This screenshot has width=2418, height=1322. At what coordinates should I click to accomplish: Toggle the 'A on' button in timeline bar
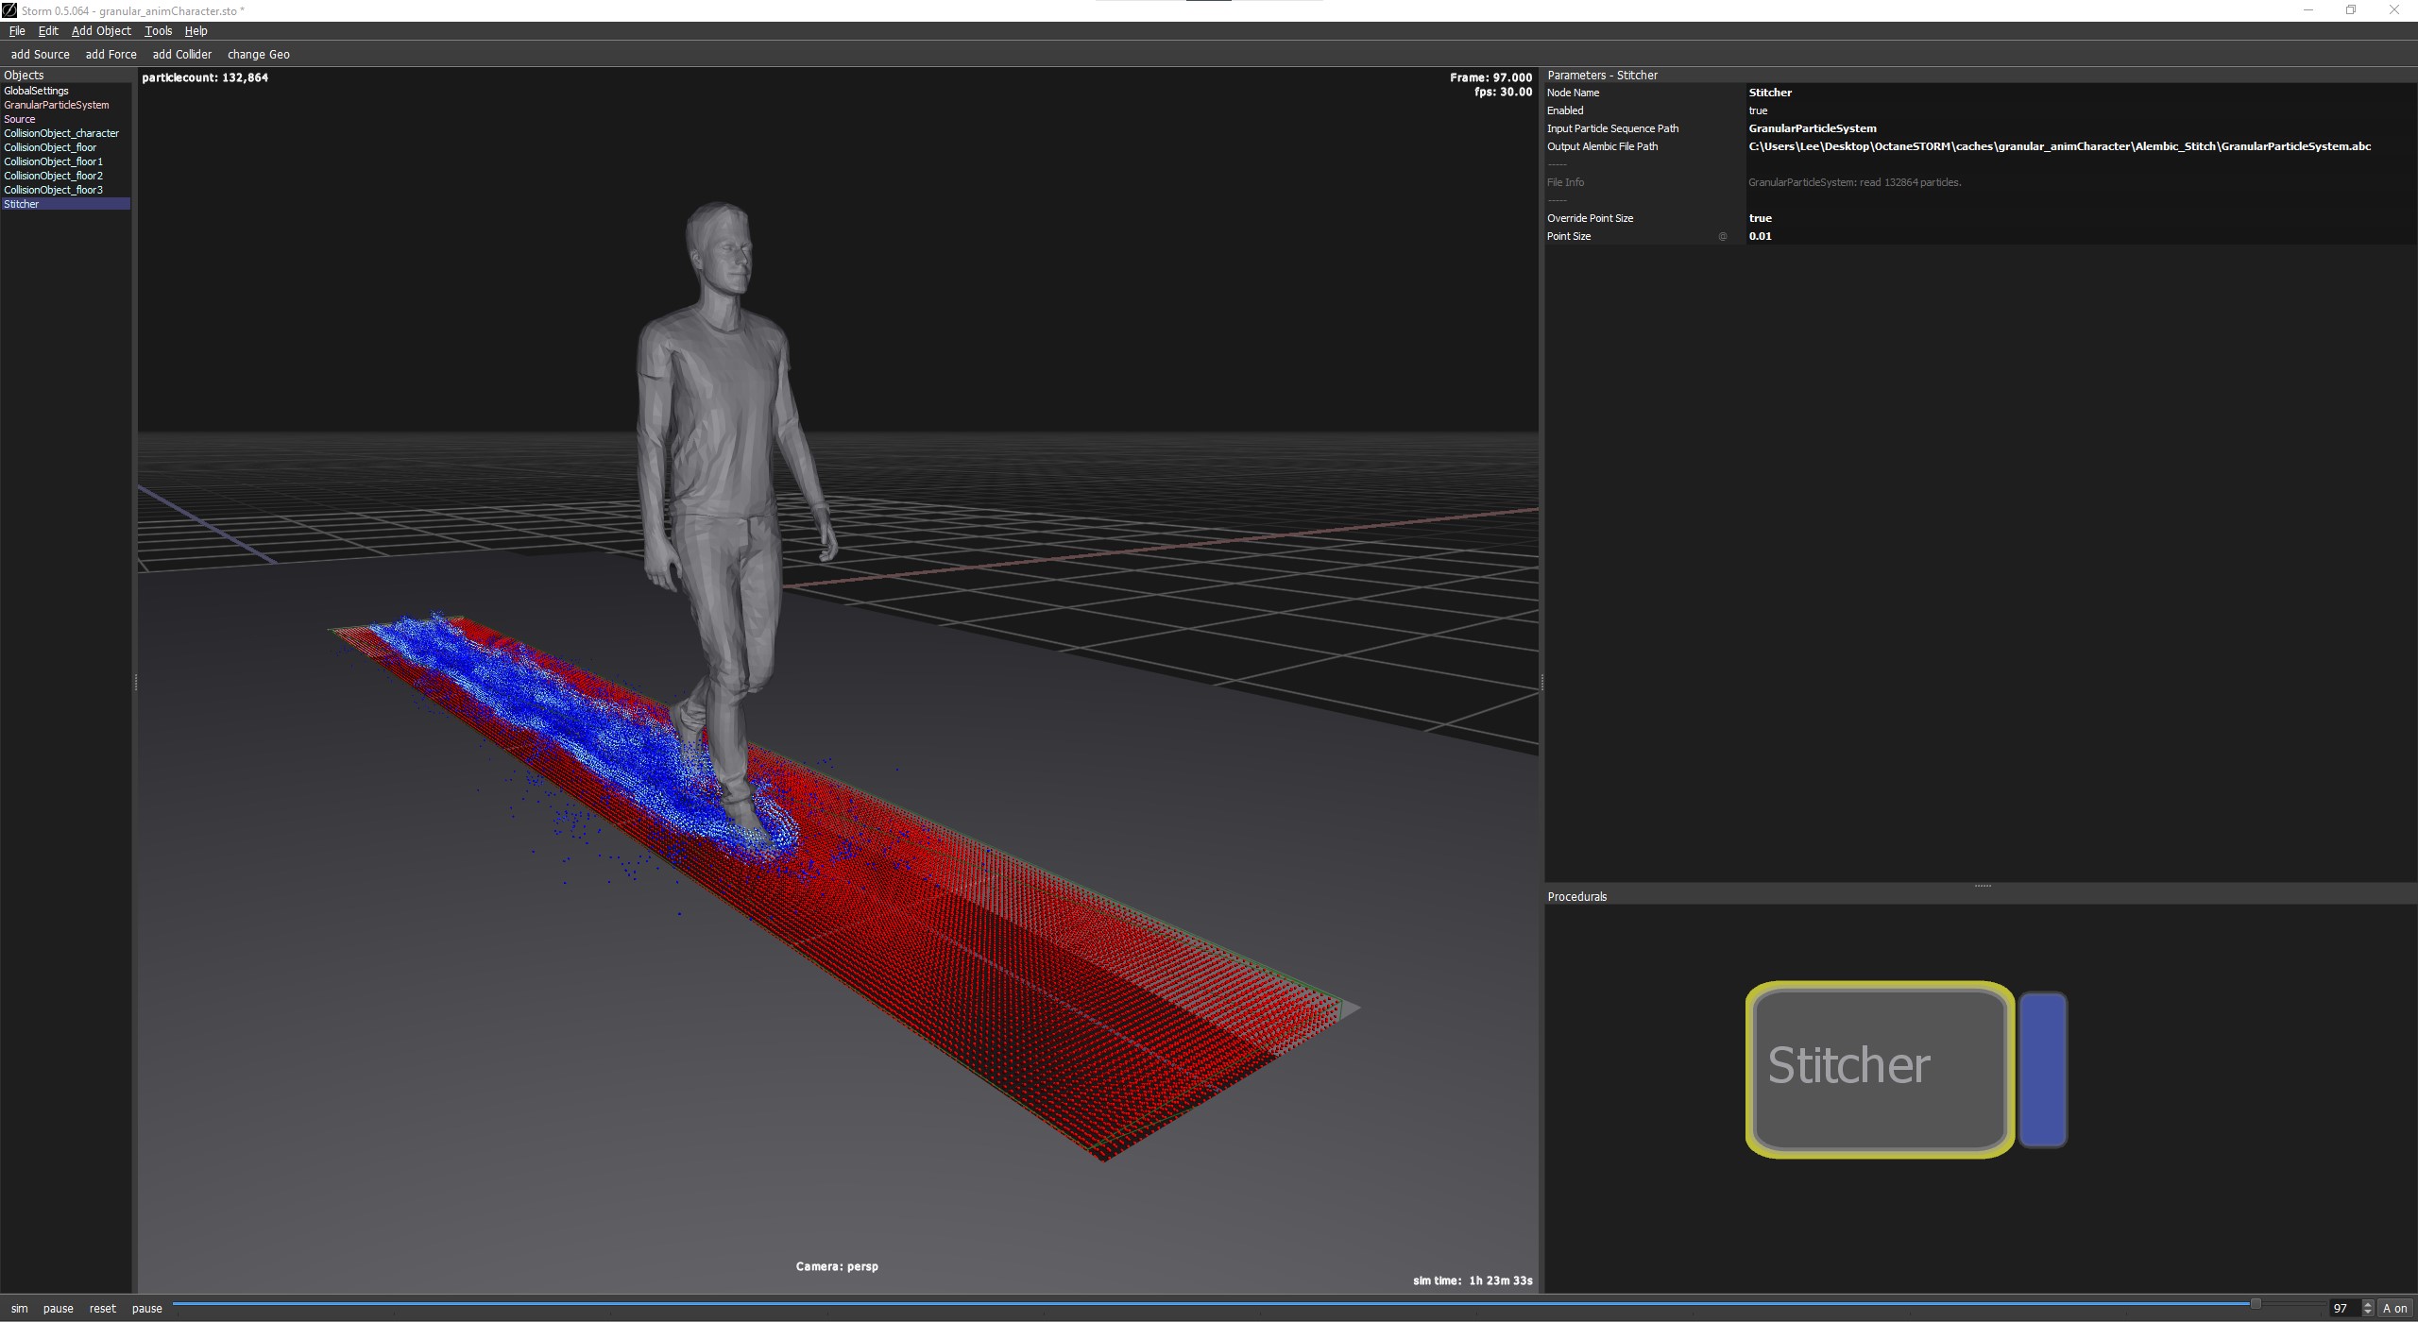(x=2394, y=1308)
